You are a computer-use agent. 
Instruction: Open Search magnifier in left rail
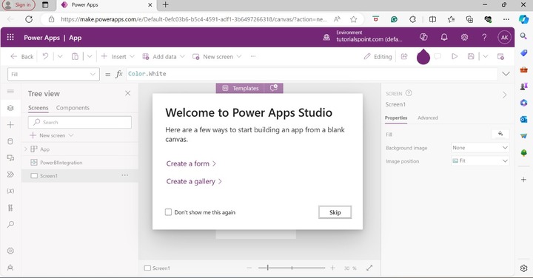coord(10,224)
